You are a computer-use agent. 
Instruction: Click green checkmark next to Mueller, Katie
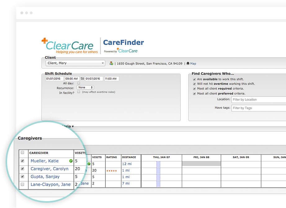(x=71, y=161)
